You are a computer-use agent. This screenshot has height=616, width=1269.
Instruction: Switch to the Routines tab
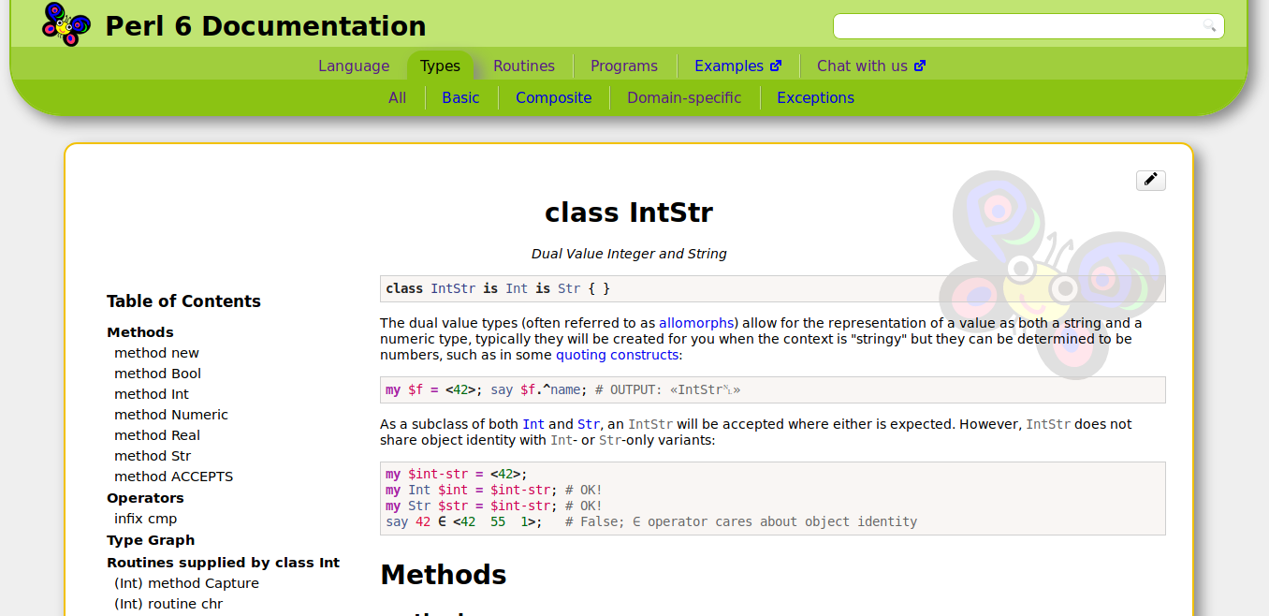[524, 66]
